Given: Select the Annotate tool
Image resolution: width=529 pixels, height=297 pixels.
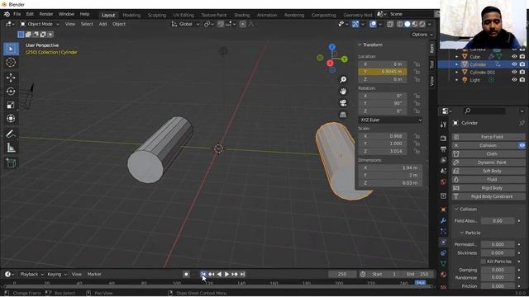Looking at the screenshot, I should (11, 134).
